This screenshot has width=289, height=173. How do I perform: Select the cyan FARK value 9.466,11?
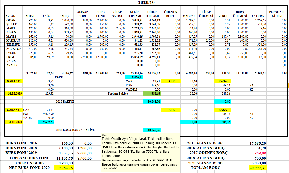click(134, 77)
